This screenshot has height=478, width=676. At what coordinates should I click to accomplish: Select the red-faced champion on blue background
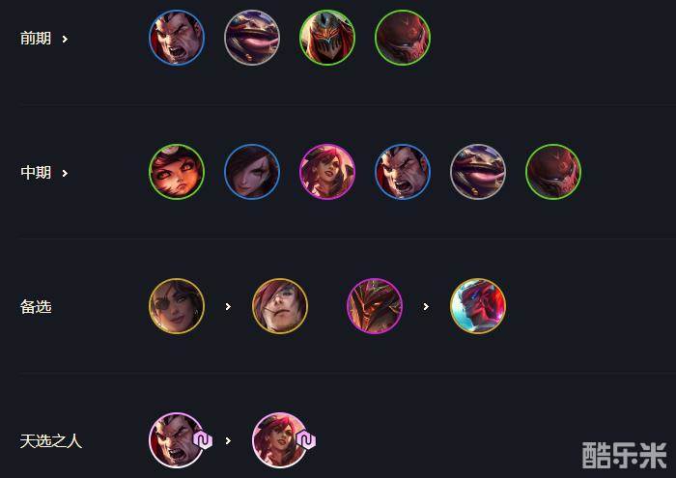[x=478, y=306]
